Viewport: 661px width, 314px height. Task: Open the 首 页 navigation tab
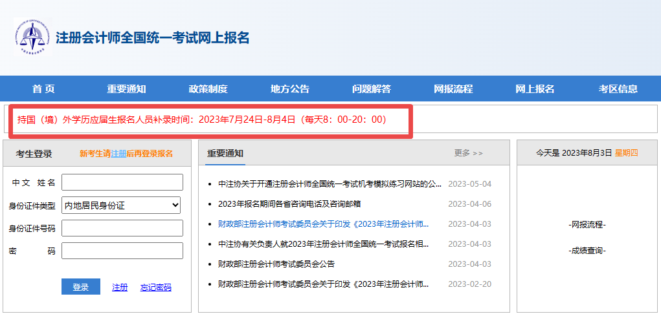click(43, 89)
